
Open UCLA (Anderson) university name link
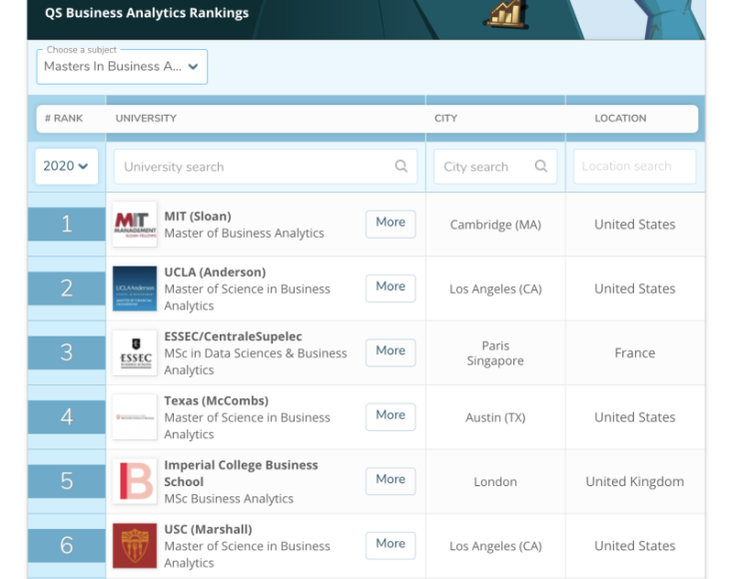tap(215, 272)
